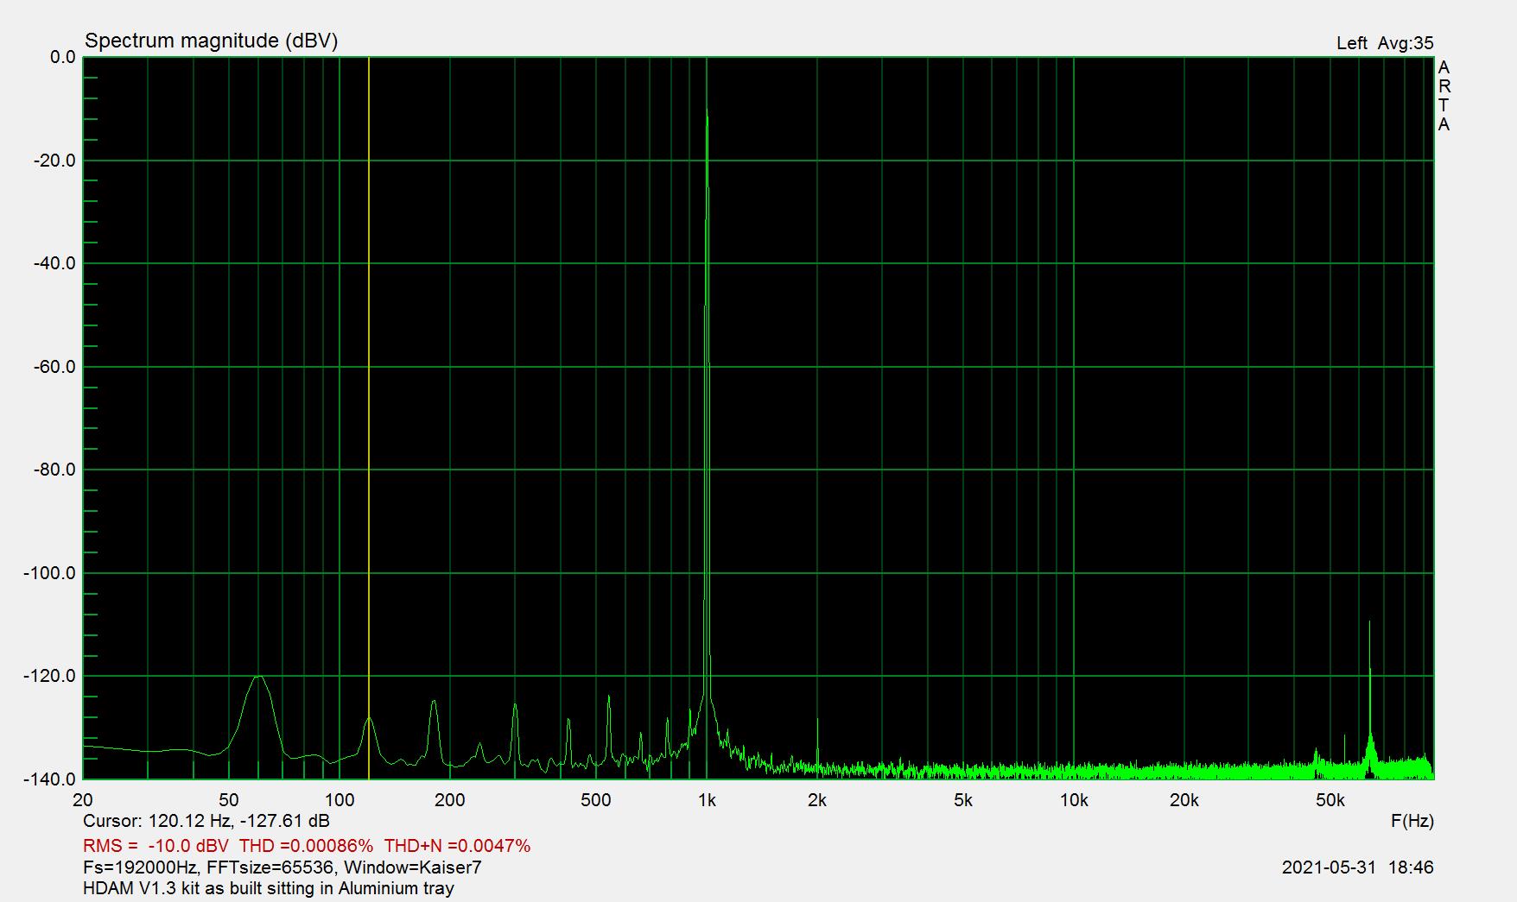1517x902 pixels.
Task: Click the '0.0' level axis label
Action: click(x=63, y=57)
